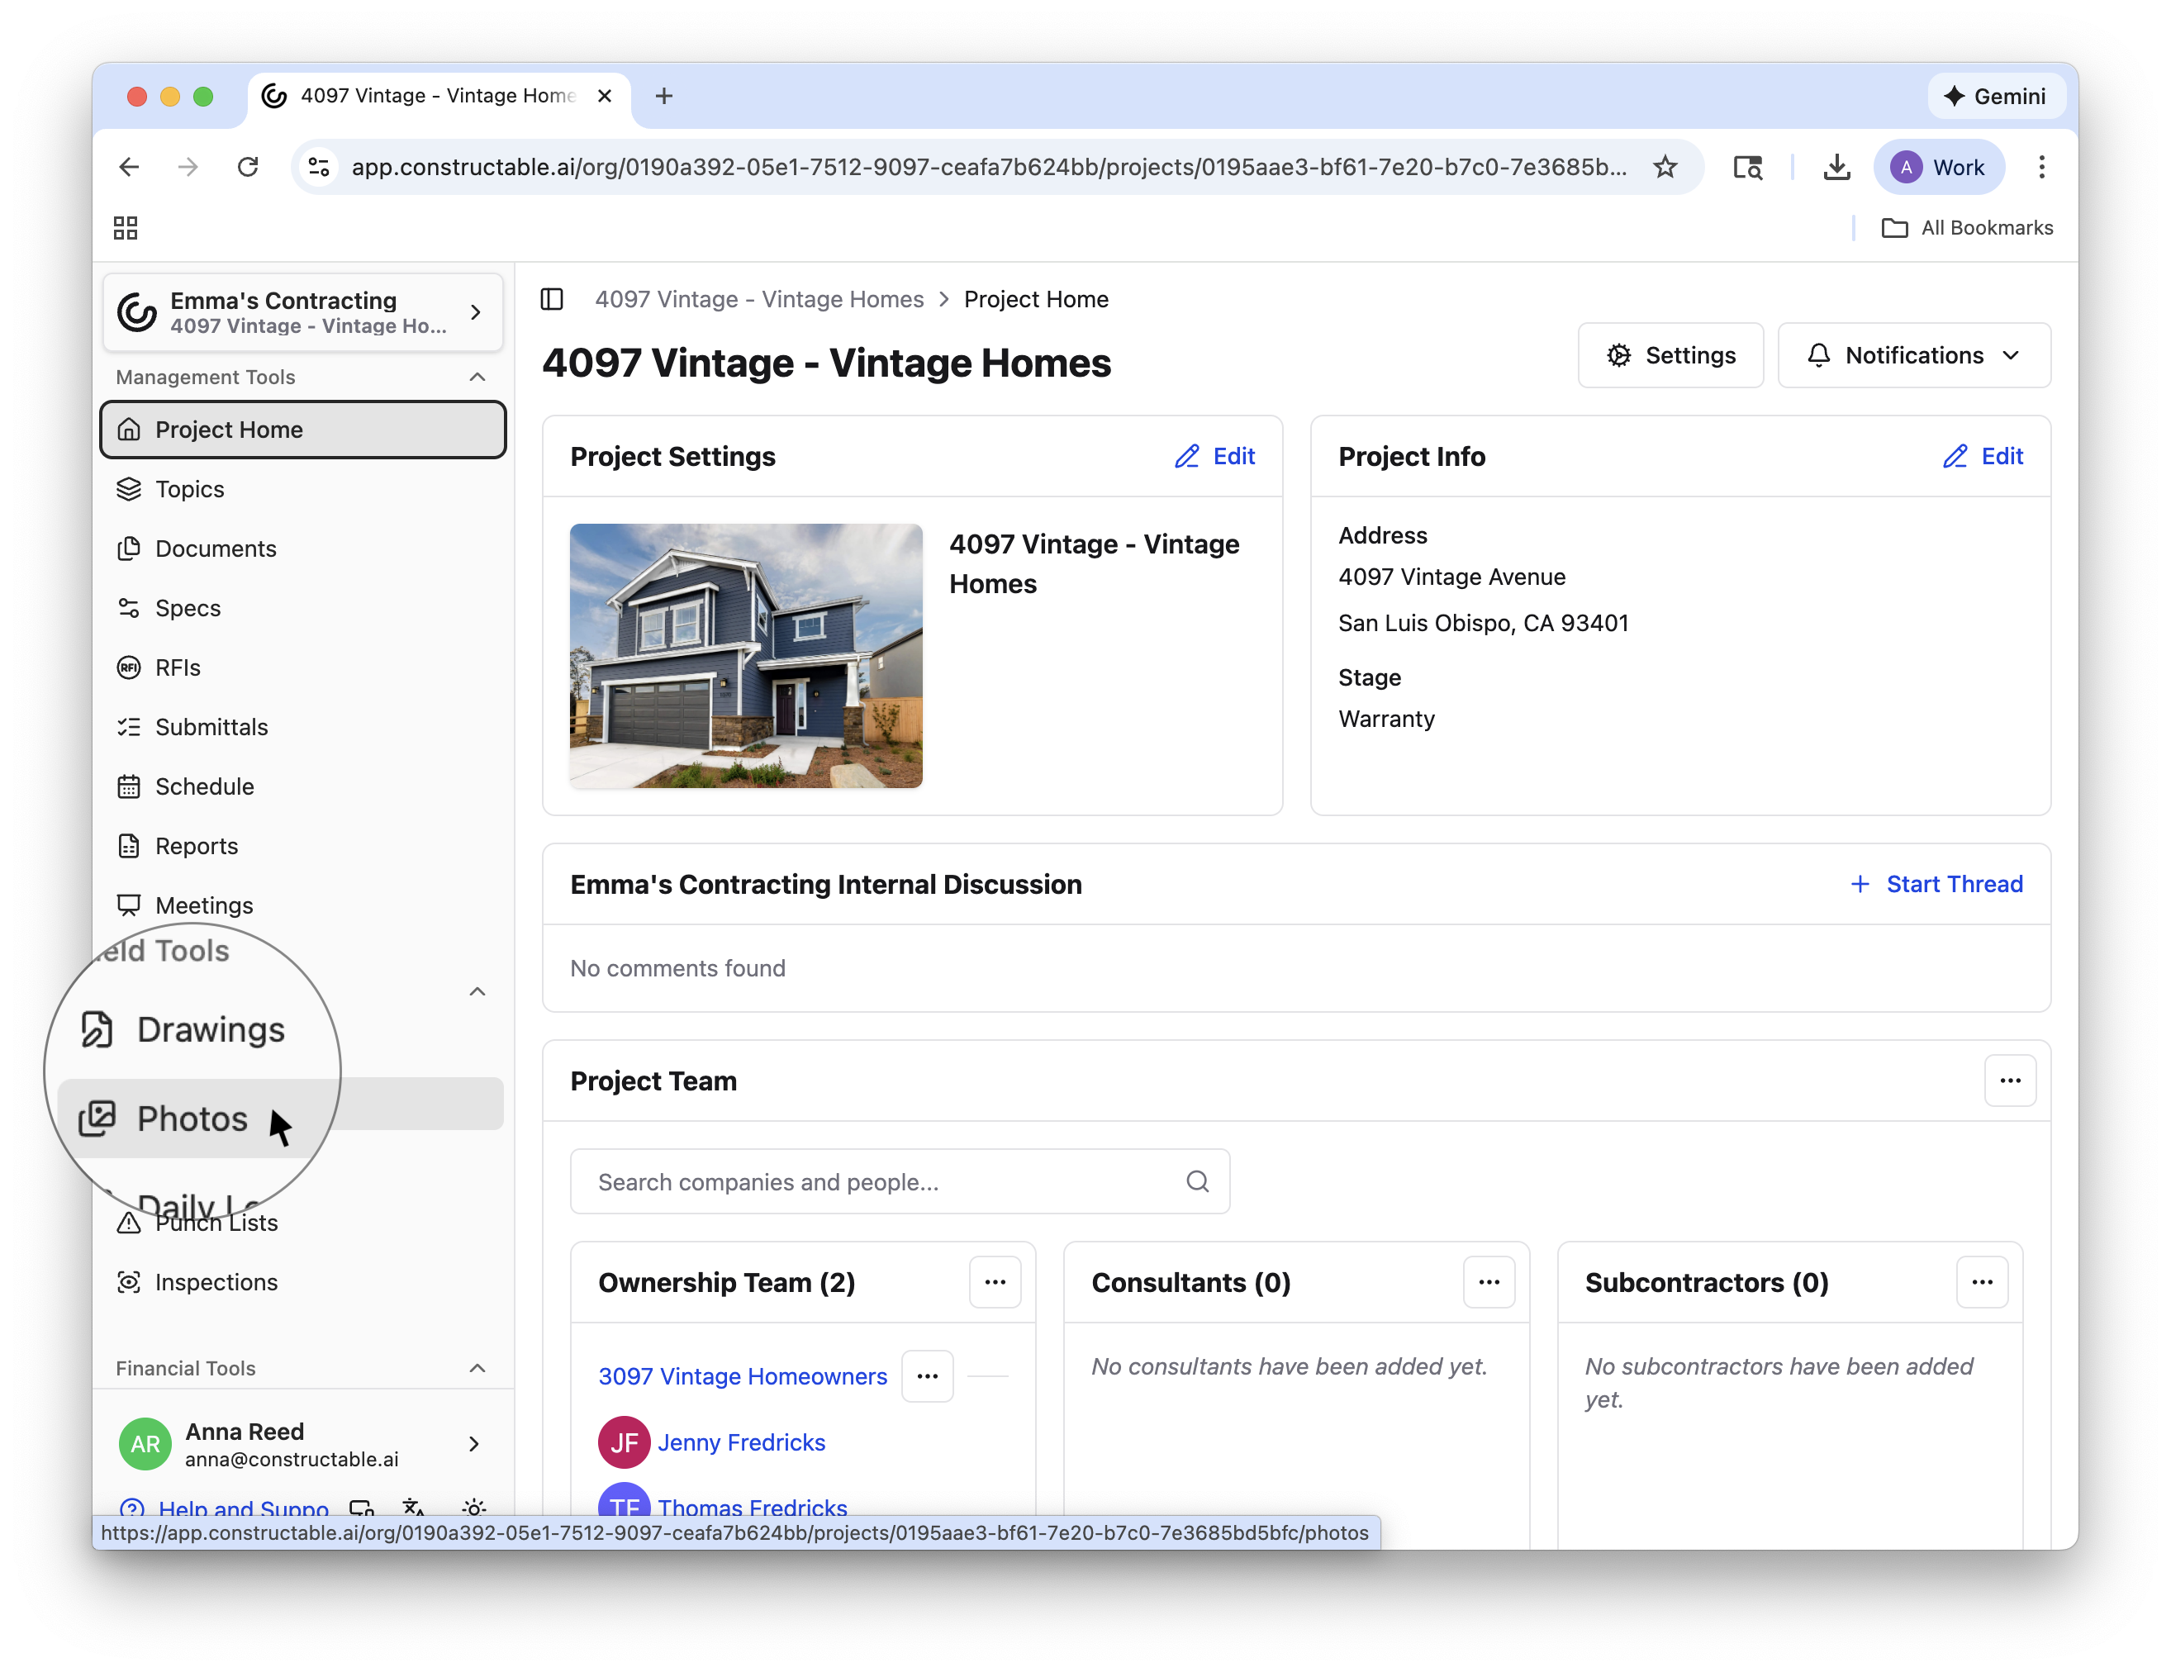Click the "Warranty" stage value
The image size is (2171, 1672).
[1387, 719]
